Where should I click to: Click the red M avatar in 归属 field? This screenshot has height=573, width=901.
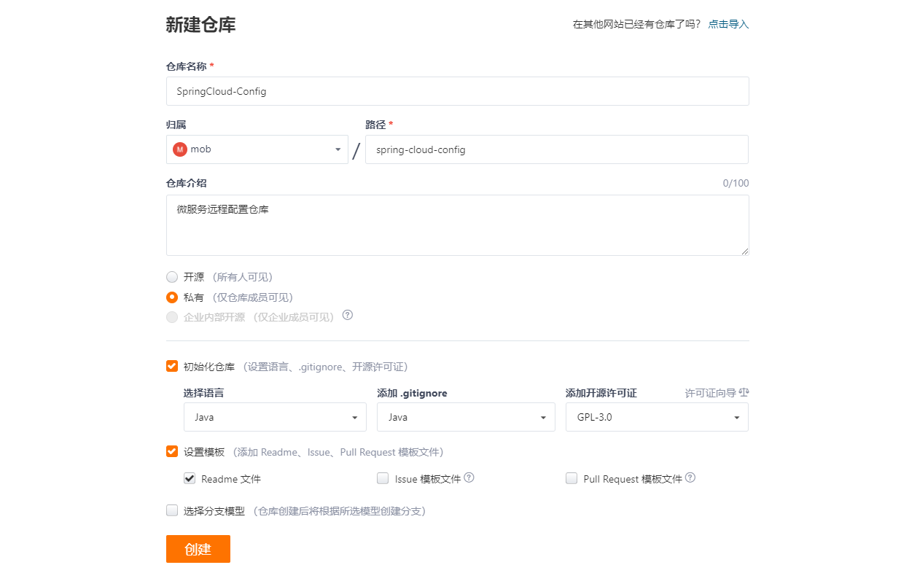click(180, 149)
